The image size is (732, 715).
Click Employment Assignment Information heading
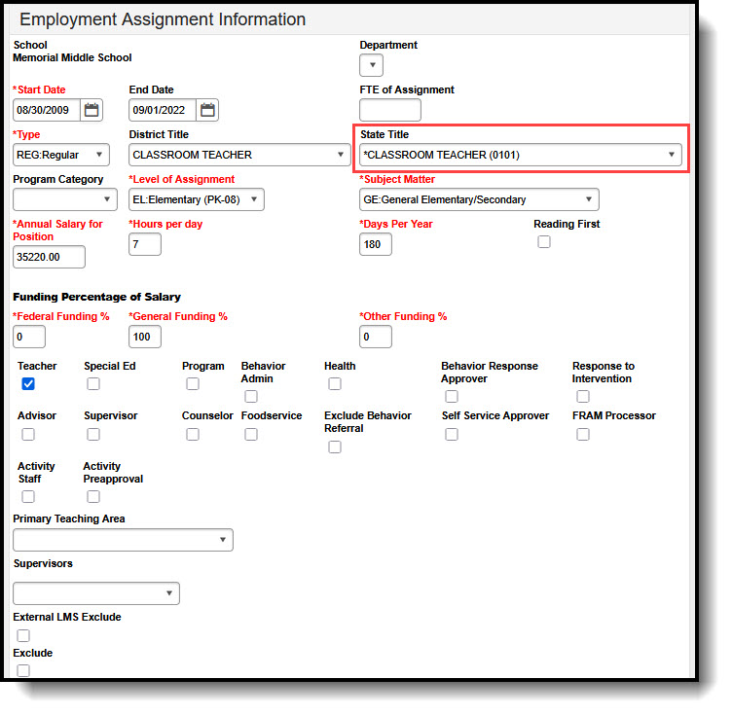point(163,19)
